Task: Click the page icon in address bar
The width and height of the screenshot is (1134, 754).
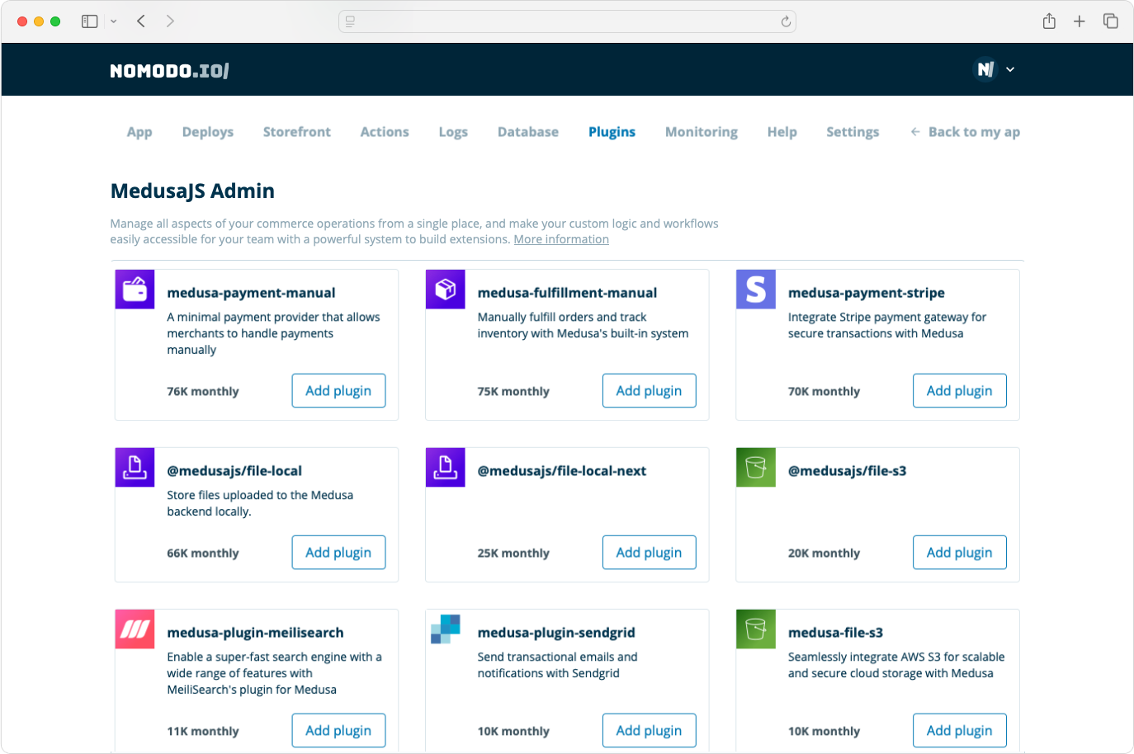Action: (x=350, y=21)
